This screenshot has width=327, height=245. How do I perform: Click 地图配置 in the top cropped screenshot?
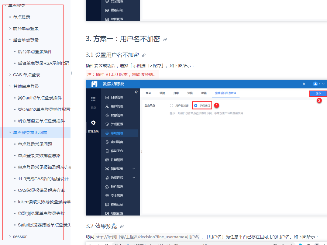click(x=114, y=19)
